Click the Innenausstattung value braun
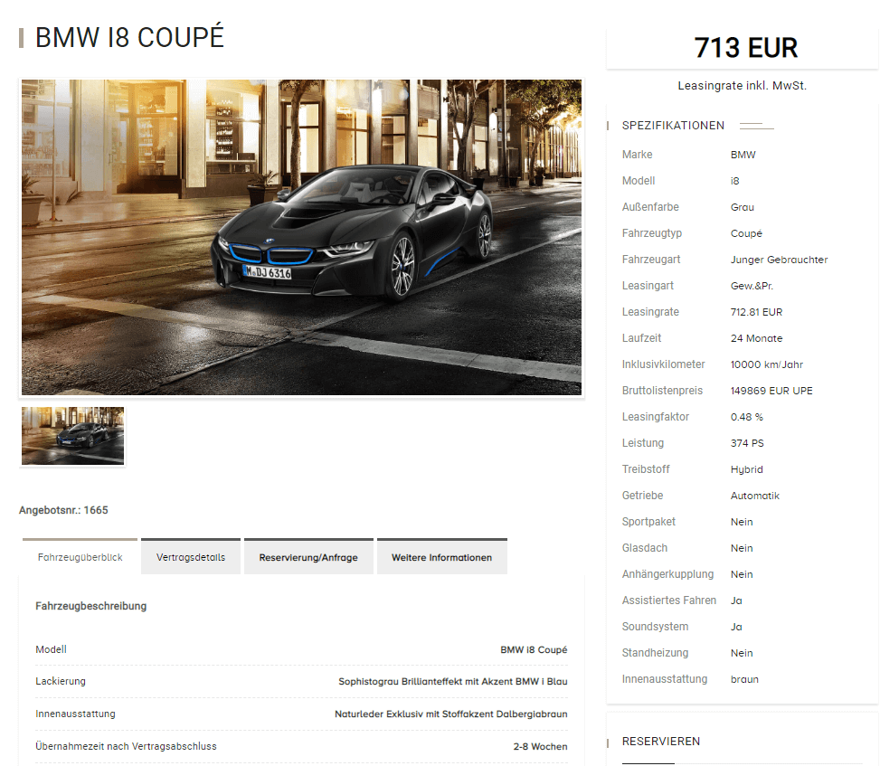 [744, 679]
